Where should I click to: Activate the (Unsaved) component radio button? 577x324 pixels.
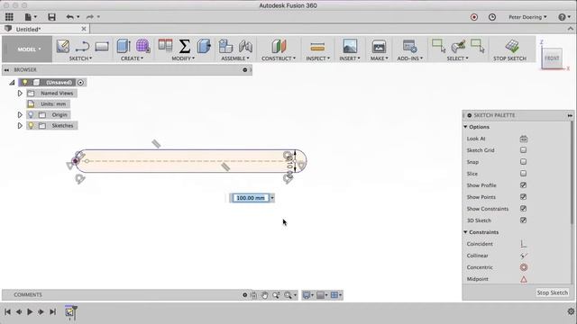(80, 82)
